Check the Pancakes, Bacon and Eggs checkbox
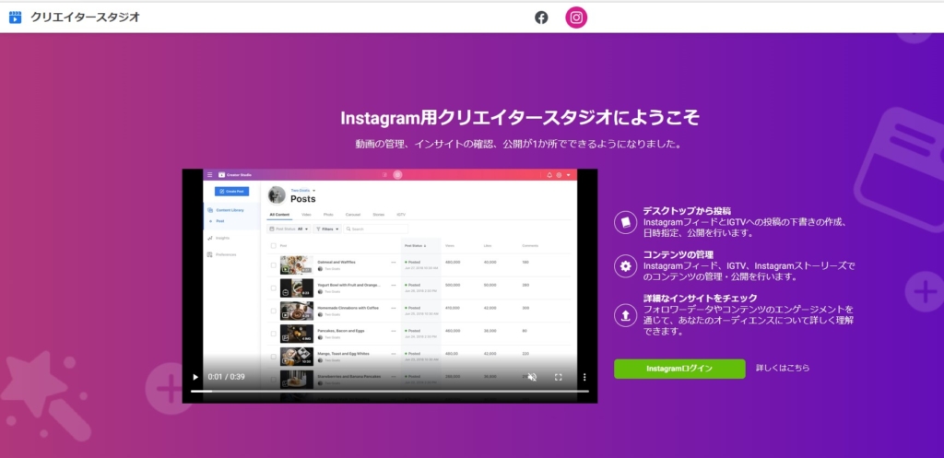This screenshot has width=944, height=458. [x=273, y=334]
